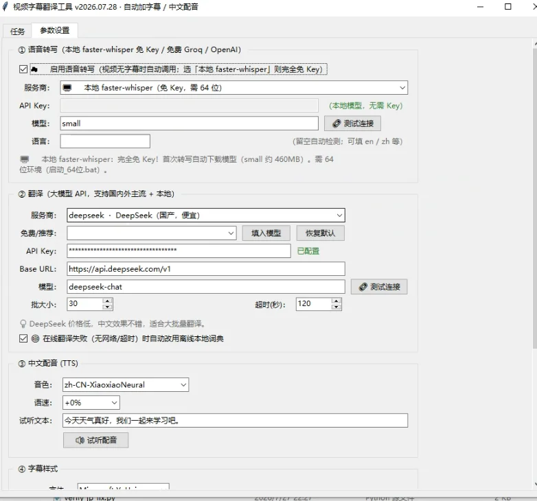This screenshot has height=501, width=537.
Task: Click the translation API Key masked field
Action: pyautogui.click(x=179, y=251)
